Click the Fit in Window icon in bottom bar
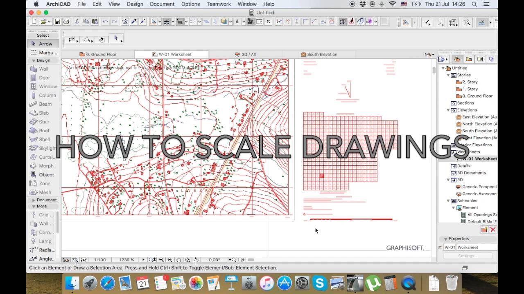Viewport: 524px width, 294px height. [x=187, y=260]
